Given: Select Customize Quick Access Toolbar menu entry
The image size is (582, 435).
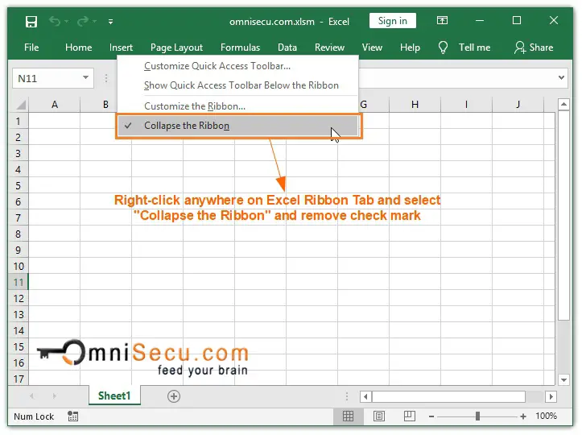Looking at the screenshot, I should [237, 66].
